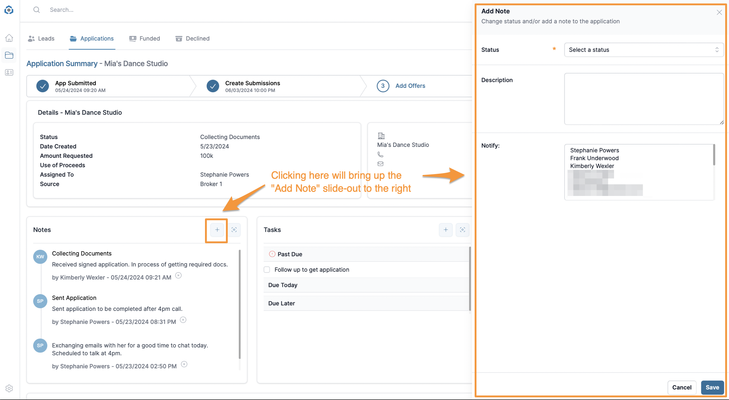The height and width of the screenshot is (400, 729).
Task: Select Frank Underwood in Notify list
Action: 594,158
